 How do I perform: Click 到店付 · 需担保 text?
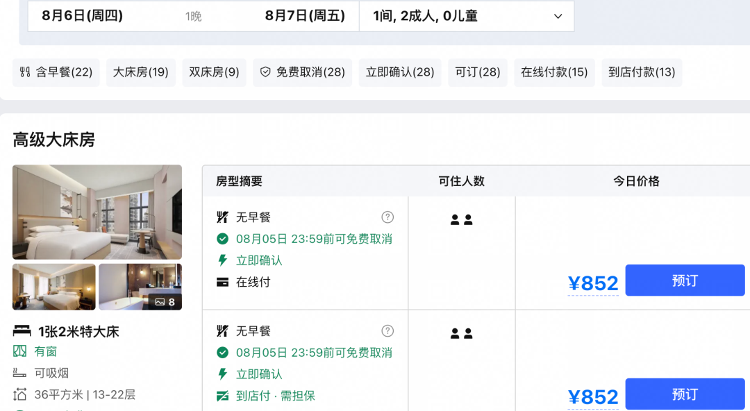276,396
